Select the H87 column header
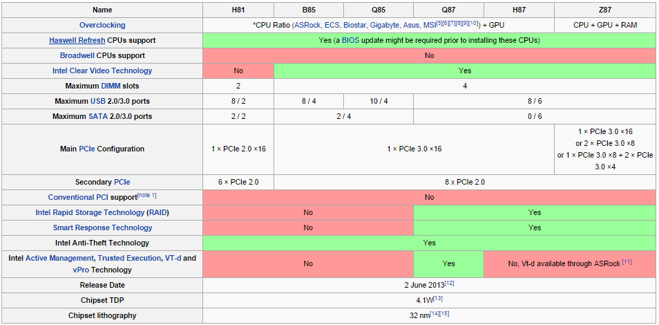659x325 pixels. [x=519, y=10]
